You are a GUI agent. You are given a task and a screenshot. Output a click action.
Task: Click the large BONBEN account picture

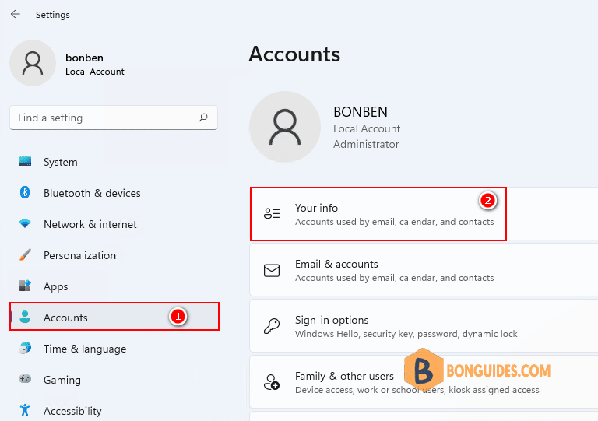285,128
